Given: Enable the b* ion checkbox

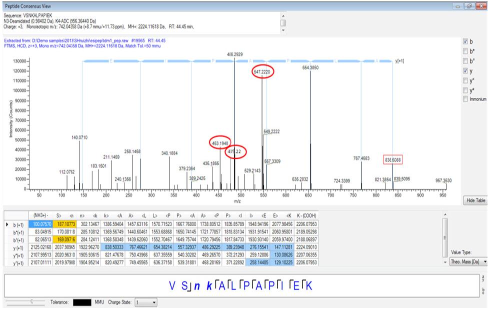Looking at the screenshot, I should pyautogui.click(x=466, y=51).
